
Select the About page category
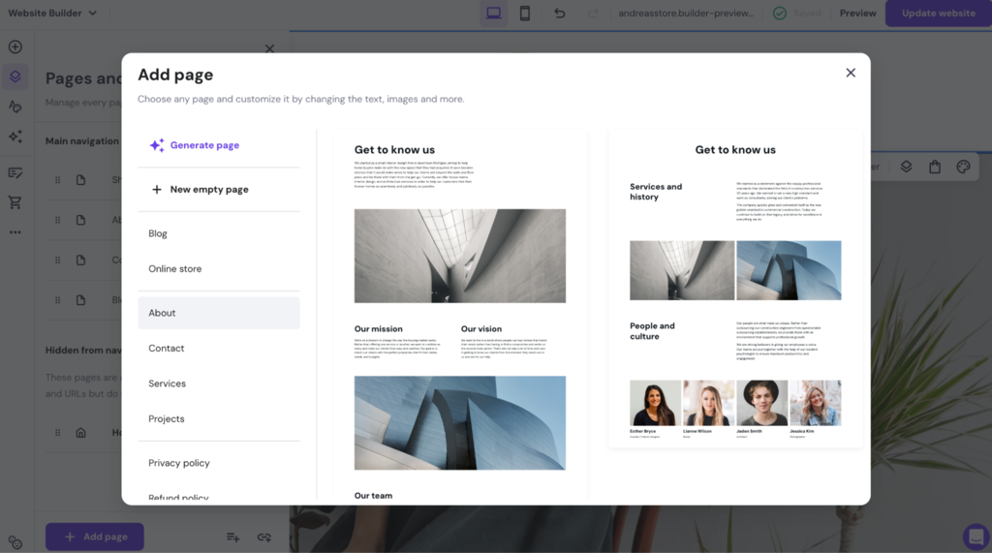coord(219,313)
